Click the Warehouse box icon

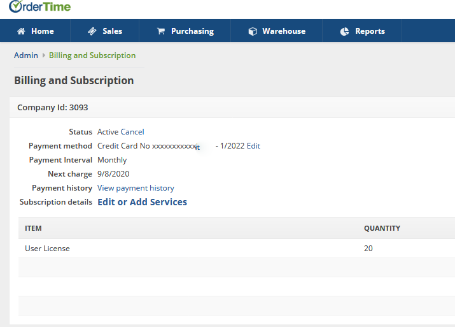pos(253,31)
